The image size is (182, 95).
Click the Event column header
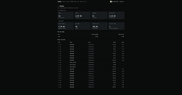coord(71,42)
